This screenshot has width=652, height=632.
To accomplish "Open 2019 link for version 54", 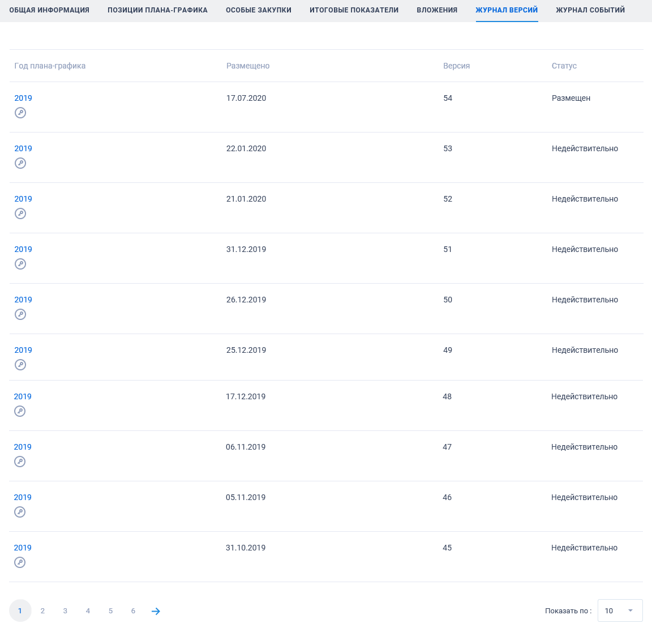I will 23,98.
